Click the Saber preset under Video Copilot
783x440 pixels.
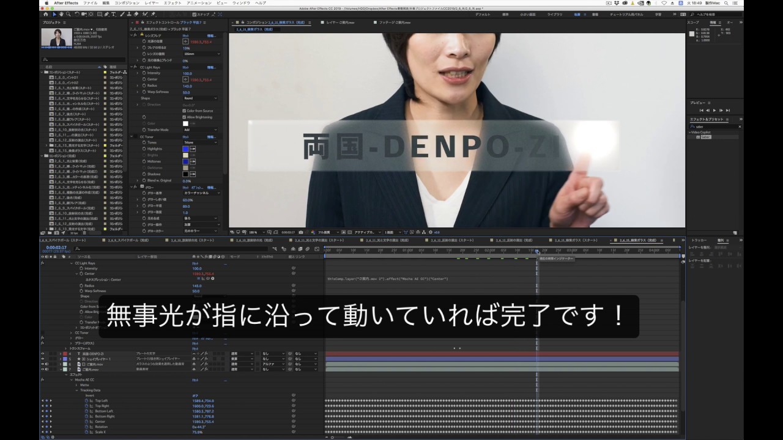click(707, 137)
